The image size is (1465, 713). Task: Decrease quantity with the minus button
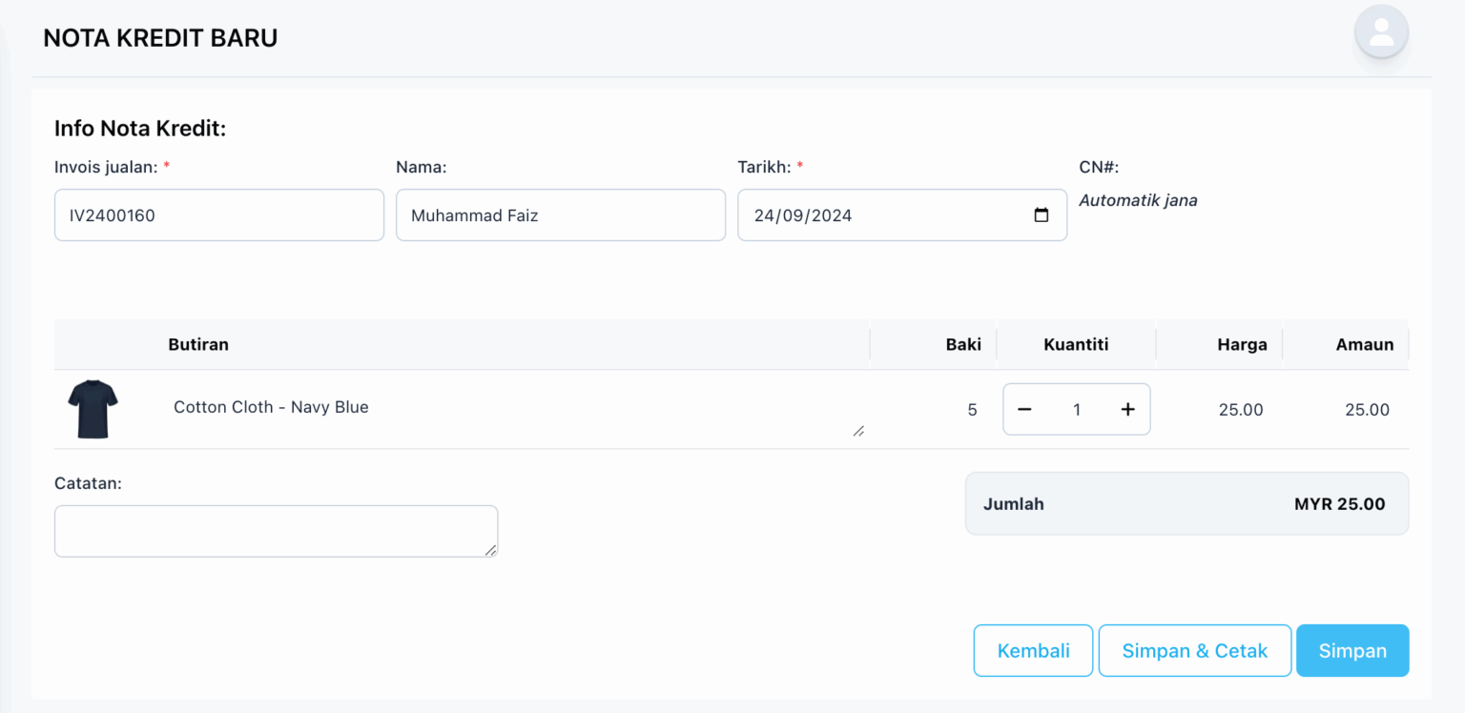(x=1024, y=409)
